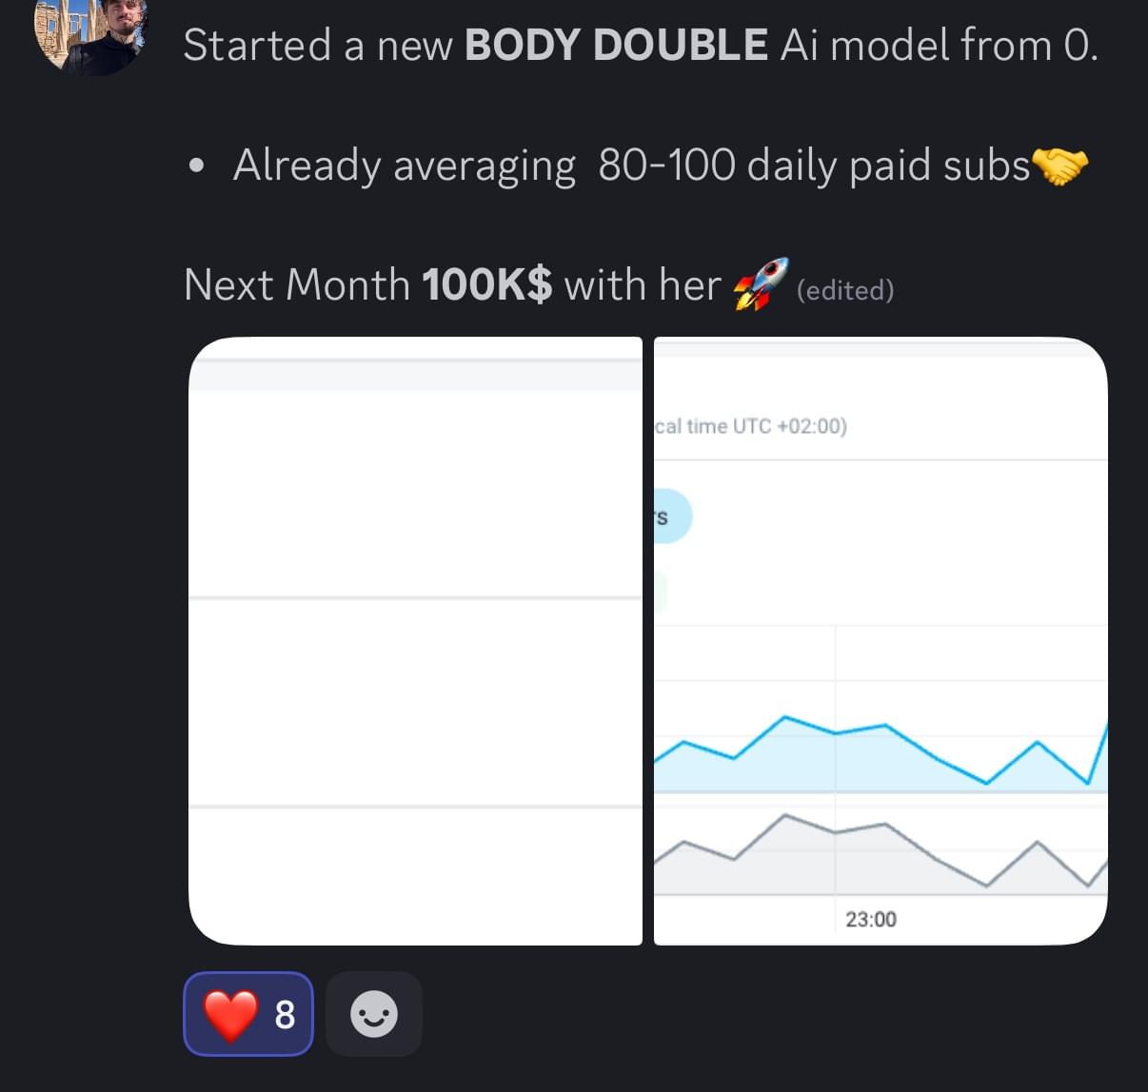The width and height of the screenshot is (1148, 1092).
Task: Click the "Next Month" text
Action: coord(296,284)
